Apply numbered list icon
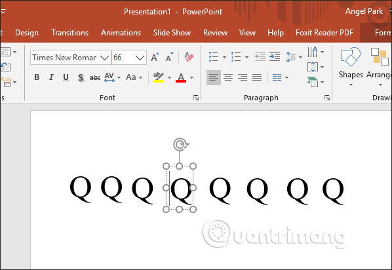The height and width of the screenshot is (270, 392). [236, 57]
